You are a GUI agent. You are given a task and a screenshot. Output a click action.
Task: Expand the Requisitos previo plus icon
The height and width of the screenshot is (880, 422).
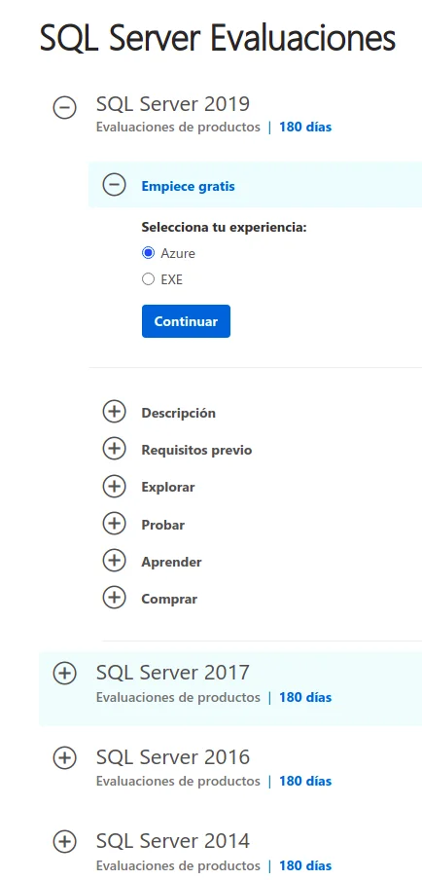click(x=114, y=450)
